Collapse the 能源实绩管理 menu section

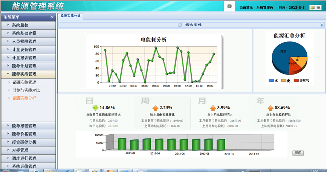click(28, 74)
